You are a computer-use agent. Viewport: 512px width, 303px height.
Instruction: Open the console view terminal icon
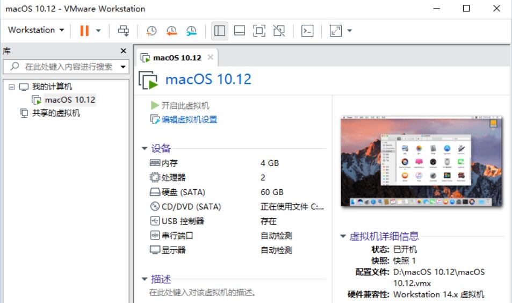pos(307,31)
